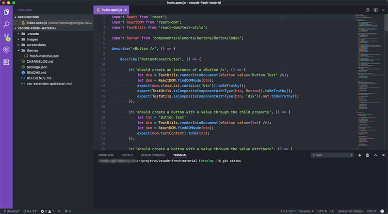This screenshot has width=388, height=214.
Task: Add a new terminal with plus icon
Action: (360, 155)
